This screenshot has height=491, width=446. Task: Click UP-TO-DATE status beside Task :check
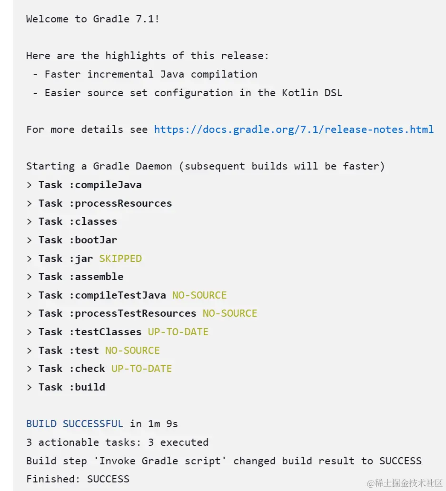141,369
